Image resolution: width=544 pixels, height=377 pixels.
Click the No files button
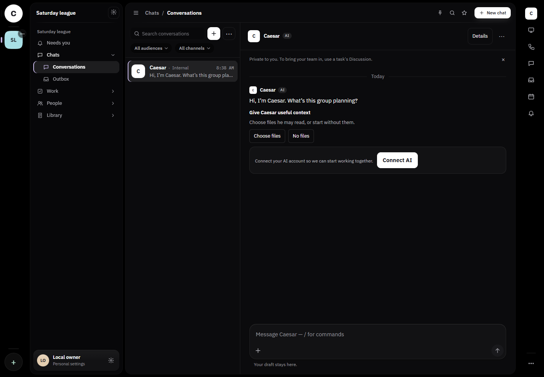tap(301, 136)
